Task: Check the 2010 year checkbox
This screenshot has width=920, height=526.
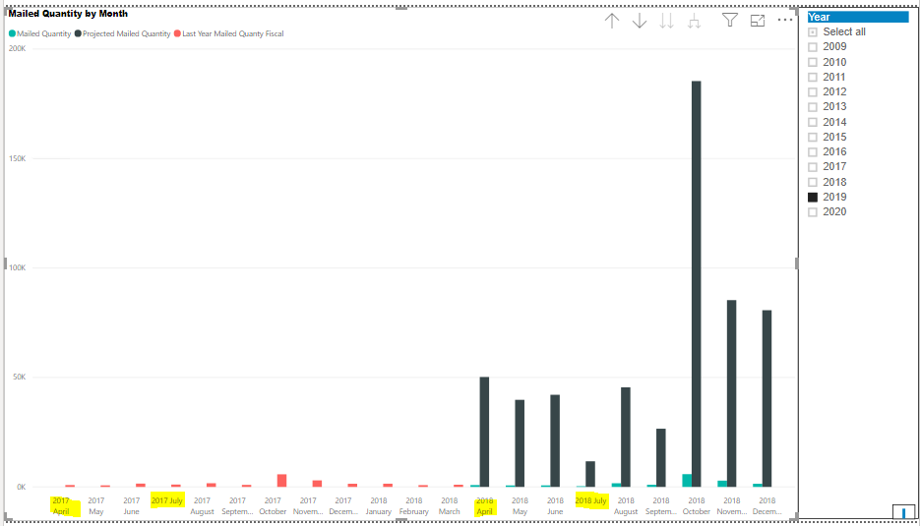Action: [813, 62]
